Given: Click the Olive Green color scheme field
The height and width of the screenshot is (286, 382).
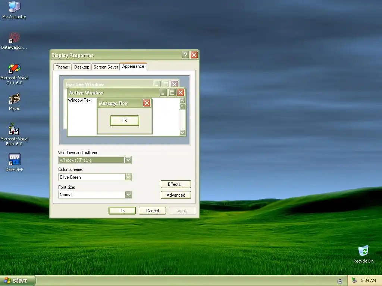Looking at the screenshot, I should tap(95, 177).
